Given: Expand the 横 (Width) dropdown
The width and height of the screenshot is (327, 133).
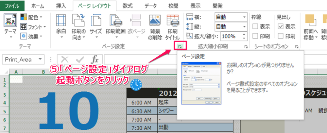Looking at the screenshot, I should click(244, 17).
